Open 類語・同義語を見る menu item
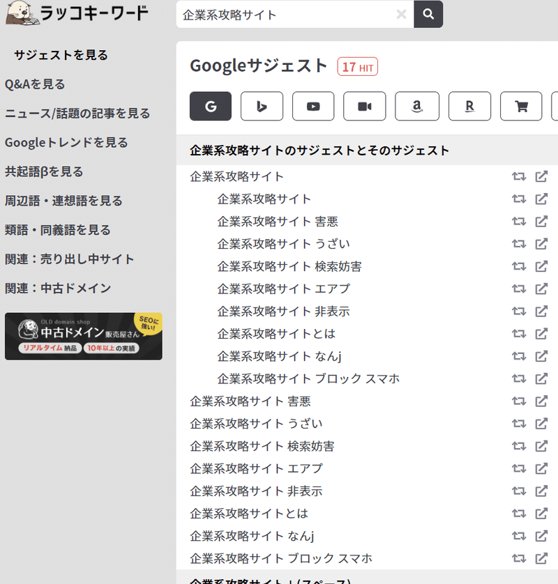This screenshot has height=584, width=558. [x=58, y=230]
